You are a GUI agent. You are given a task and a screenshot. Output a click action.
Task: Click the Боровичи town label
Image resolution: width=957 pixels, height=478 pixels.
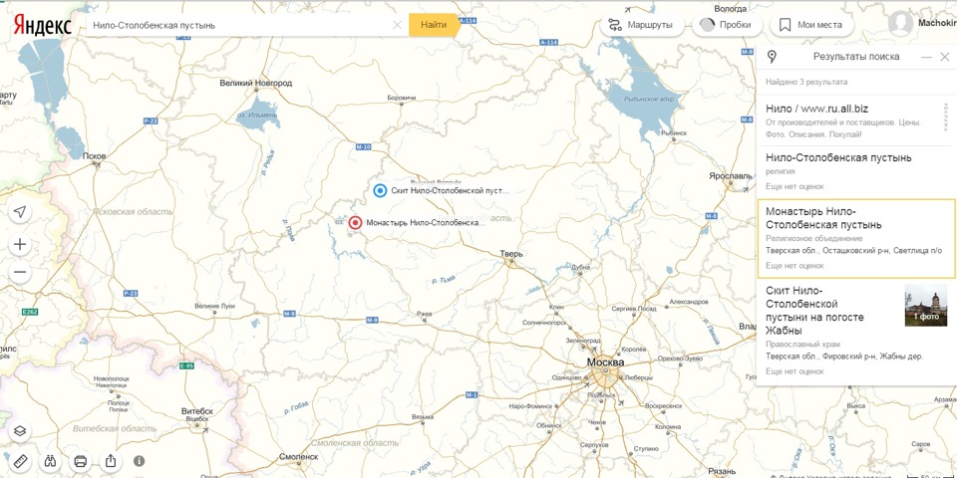coord(401,98)
